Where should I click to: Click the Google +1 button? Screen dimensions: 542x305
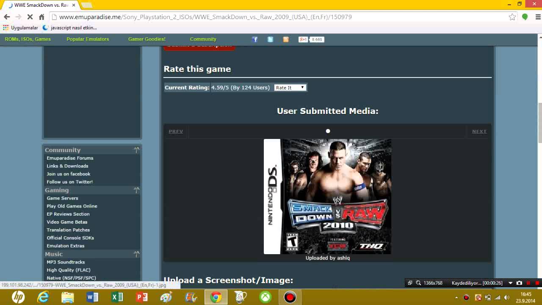(303, 39)
